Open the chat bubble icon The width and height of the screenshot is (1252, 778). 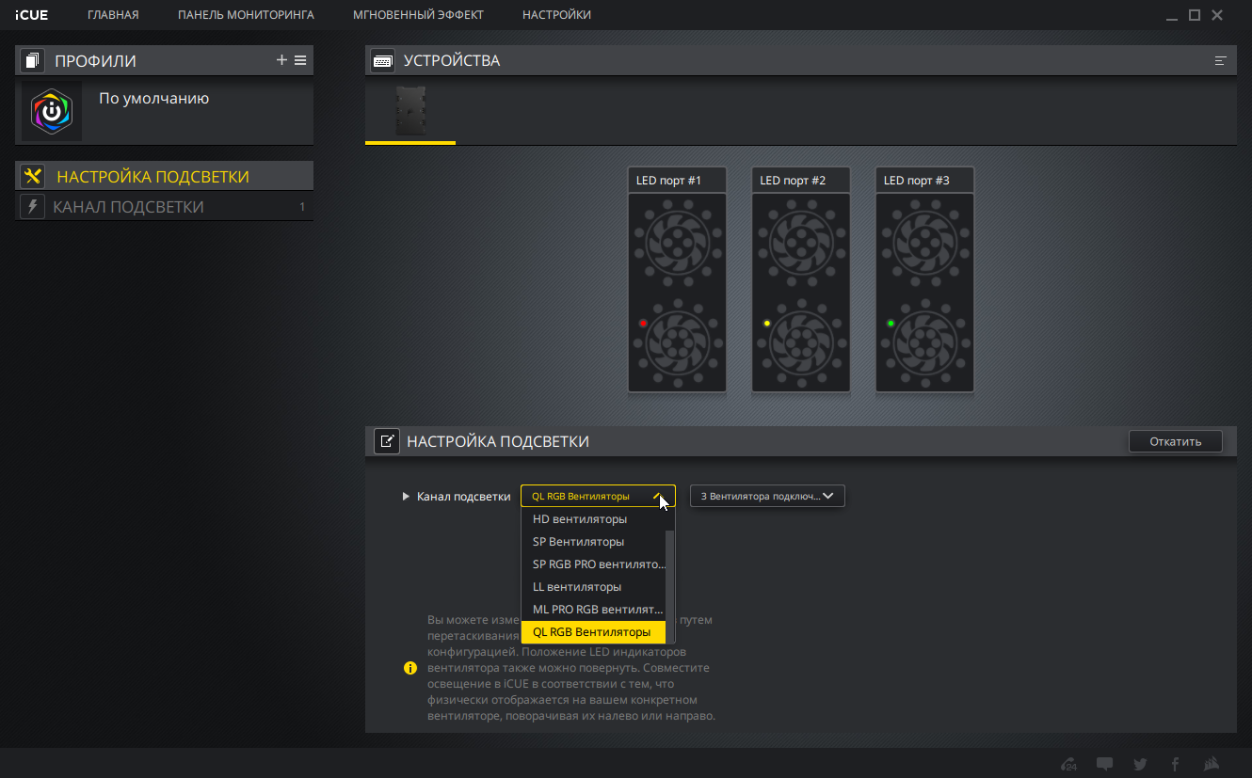tap(1105, 764)
